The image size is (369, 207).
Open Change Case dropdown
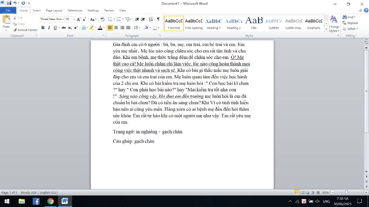click(x=93, y=19)
